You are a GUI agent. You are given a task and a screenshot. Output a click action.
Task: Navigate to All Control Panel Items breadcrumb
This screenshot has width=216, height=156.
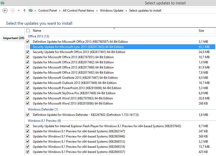coord(78,11)
